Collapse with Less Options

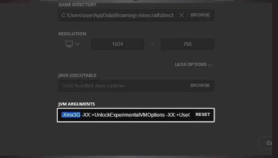[x=194, y=65]
